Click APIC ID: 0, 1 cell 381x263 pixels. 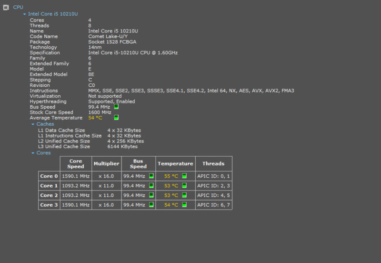[213, 176]
